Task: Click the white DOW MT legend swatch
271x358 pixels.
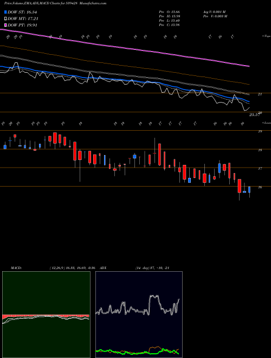Action: [5, 19]
